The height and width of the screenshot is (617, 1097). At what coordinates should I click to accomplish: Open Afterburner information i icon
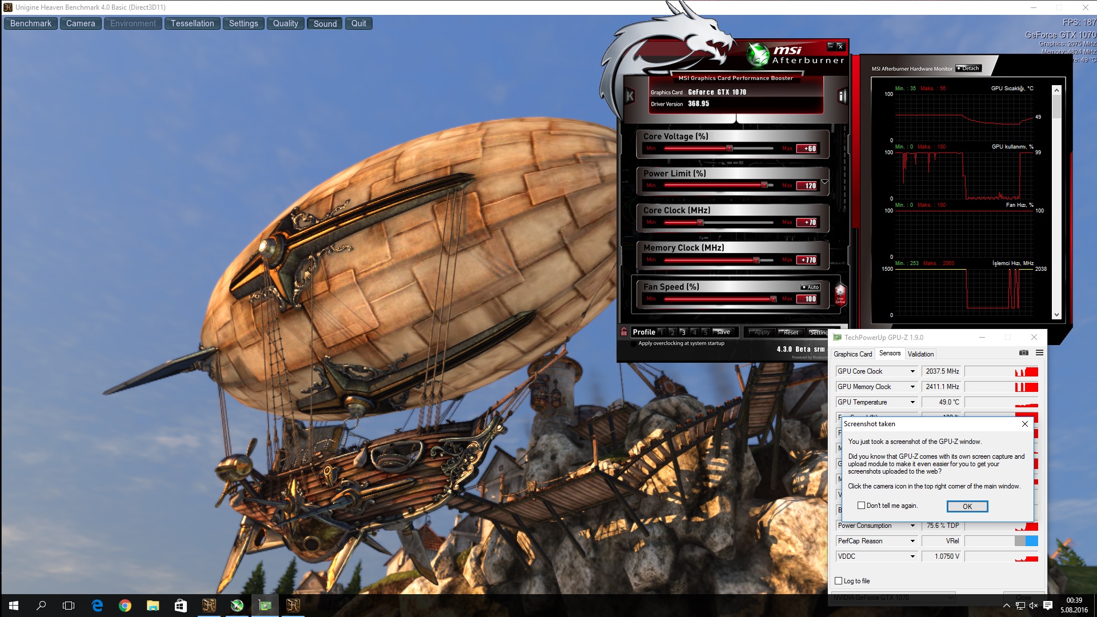pos(842,96)
